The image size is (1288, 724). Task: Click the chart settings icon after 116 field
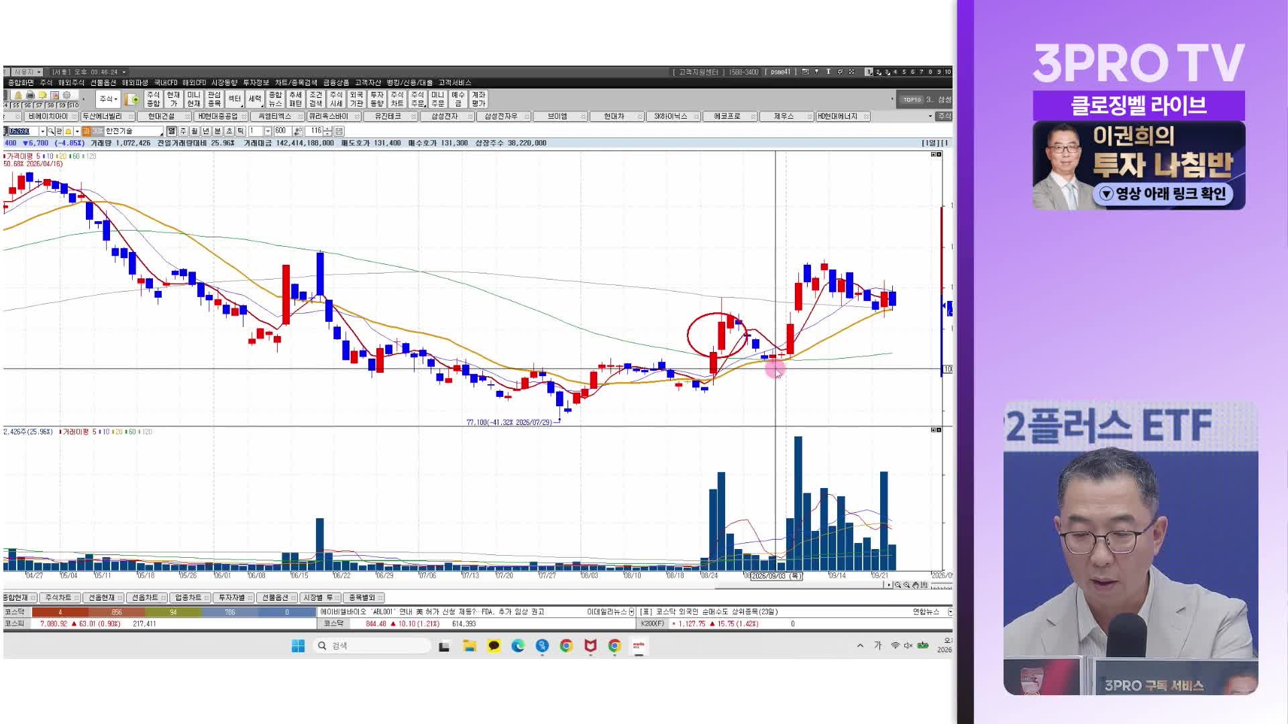pyautogui.click(x=339, y=131)
